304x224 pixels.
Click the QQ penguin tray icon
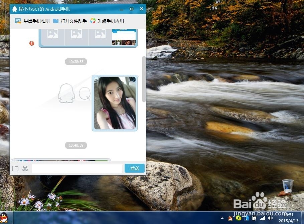point(230,218)
